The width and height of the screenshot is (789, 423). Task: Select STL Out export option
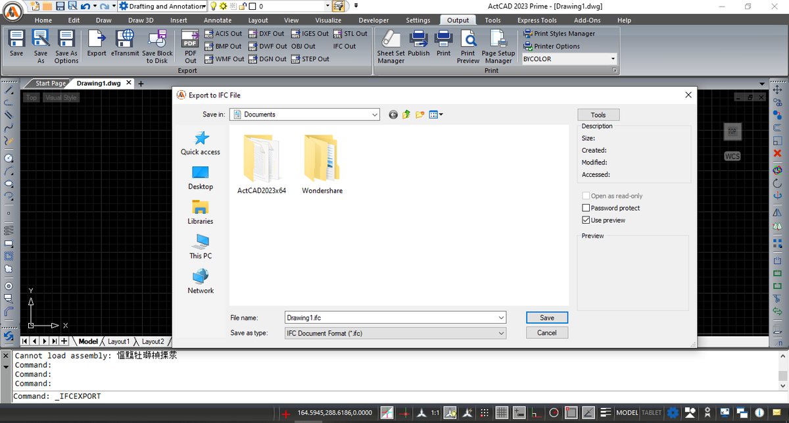pyautogui.click(x=350, y=34)
